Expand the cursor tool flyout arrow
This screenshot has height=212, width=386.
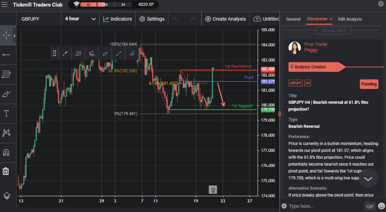pyautogui.click(x=14, y=36)
